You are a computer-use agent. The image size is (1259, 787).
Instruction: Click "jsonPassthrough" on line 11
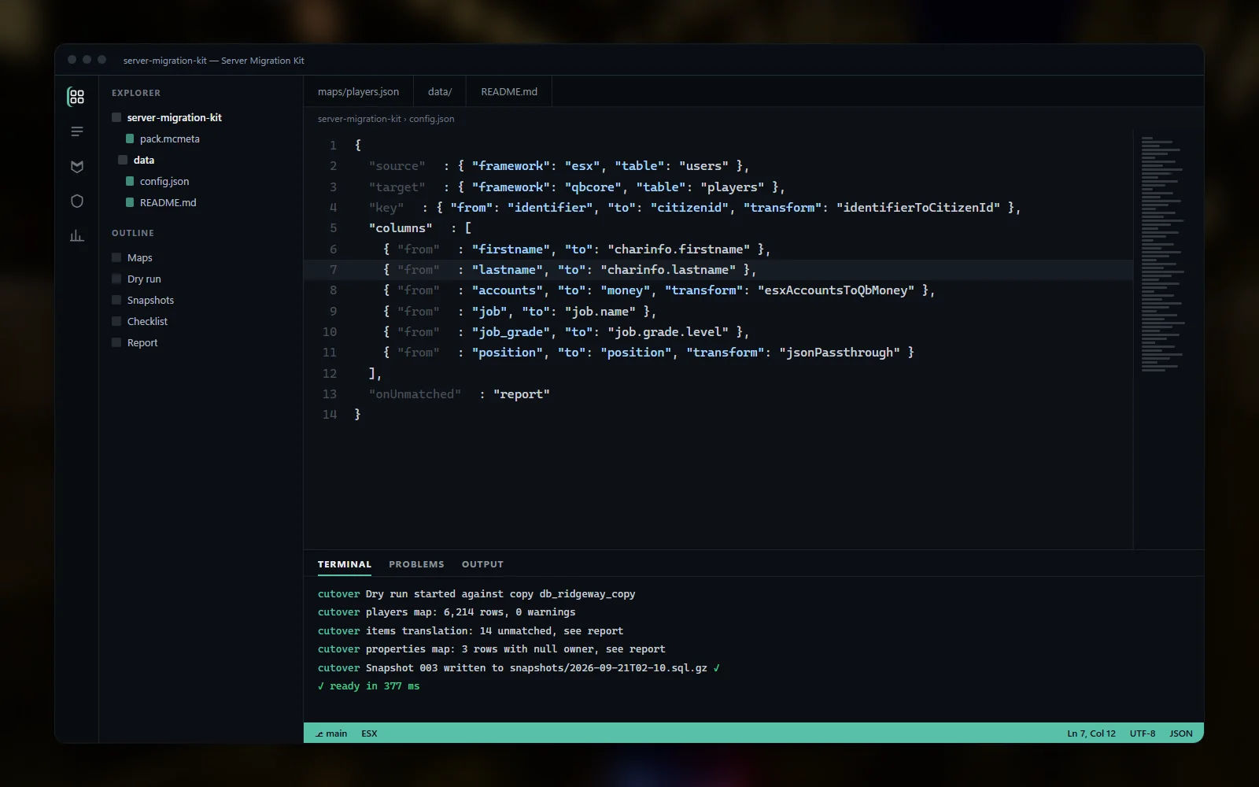click(840, 353)
